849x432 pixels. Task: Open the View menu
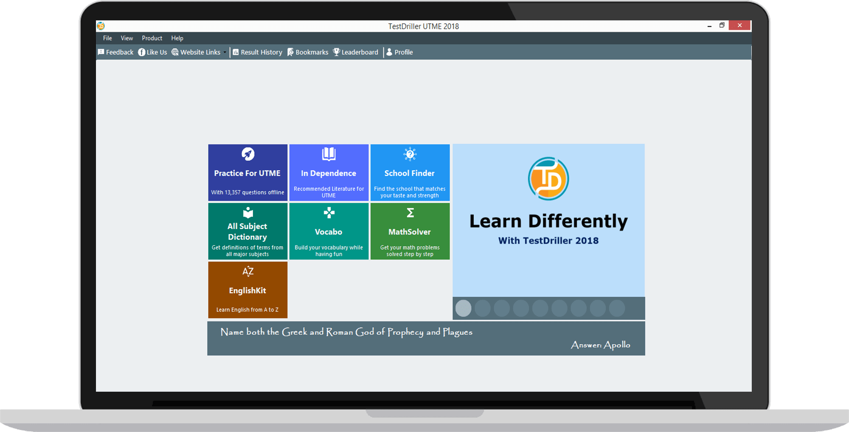click(x=127, y=38)
